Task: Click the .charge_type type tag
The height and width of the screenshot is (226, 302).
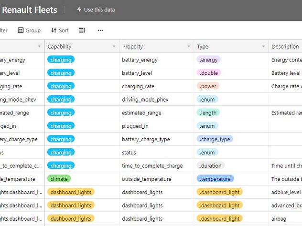Action: pos(215,139)
